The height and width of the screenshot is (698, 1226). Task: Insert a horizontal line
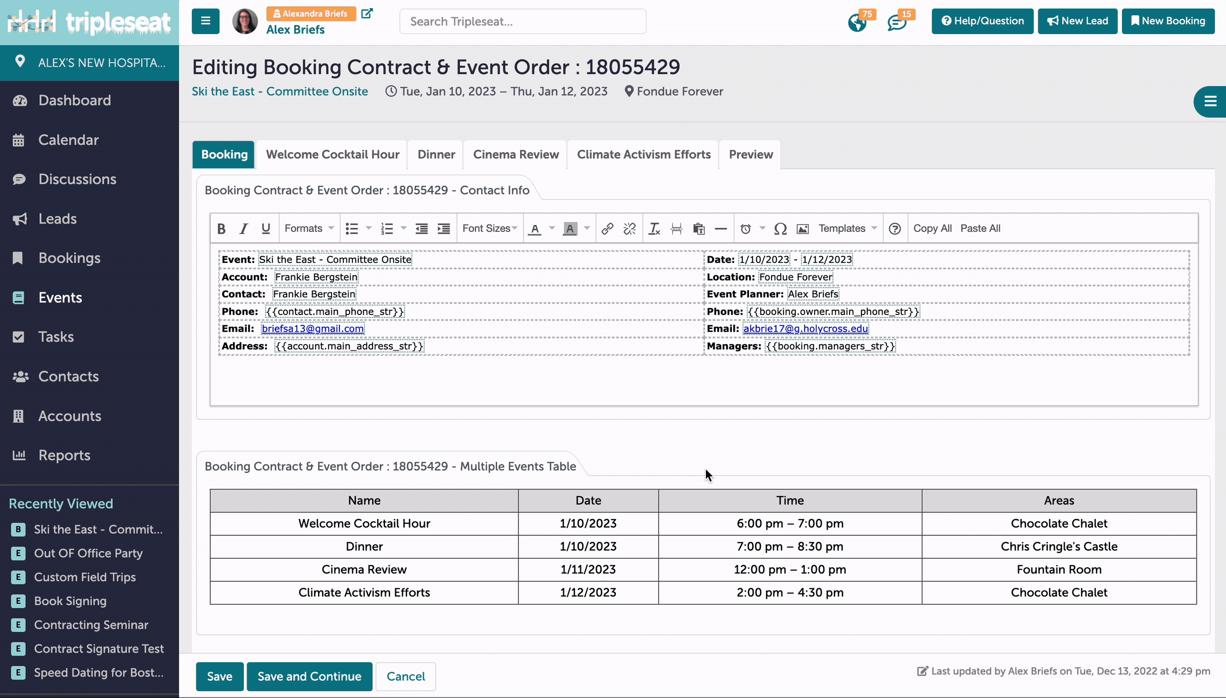point(721,229)
